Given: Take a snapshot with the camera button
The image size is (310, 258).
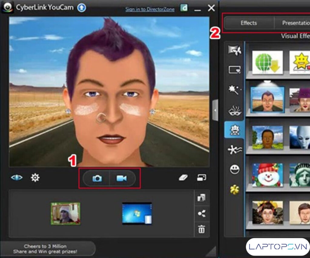Looking at the screenshot, I should (97, 178).
